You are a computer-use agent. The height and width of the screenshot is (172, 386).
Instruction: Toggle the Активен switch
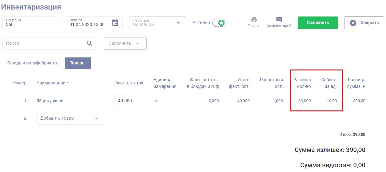click(219, 23)
